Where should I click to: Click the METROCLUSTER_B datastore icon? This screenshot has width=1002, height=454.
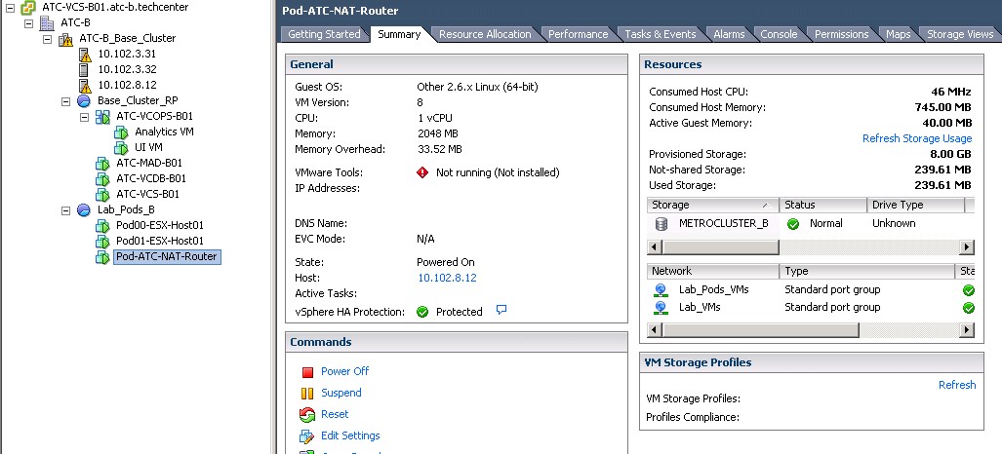pos(661,224)
